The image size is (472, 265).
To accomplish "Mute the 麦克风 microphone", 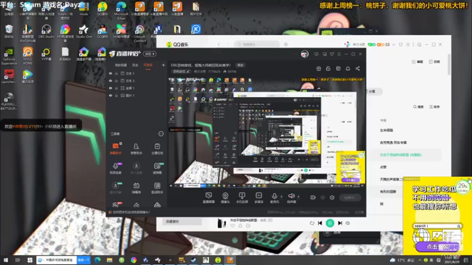I will pos(274,198).
